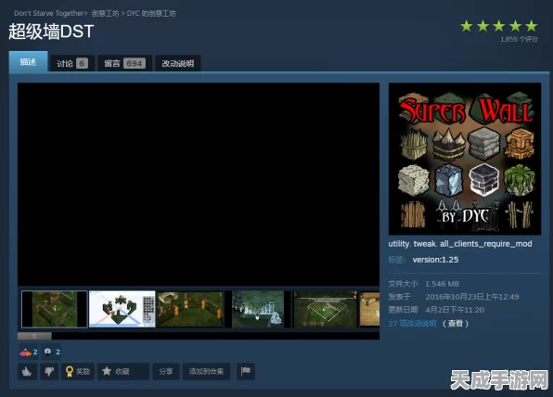Click the main black media viewer

click(x=199, y=185)
